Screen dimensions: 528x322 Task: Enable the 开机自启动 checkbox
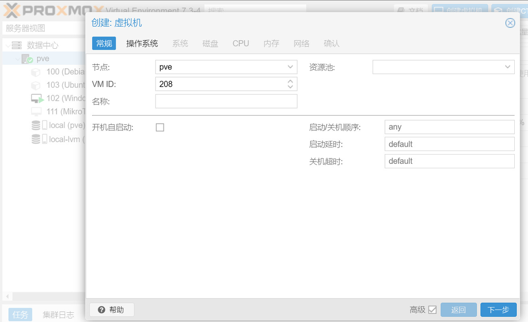[160, 127]
